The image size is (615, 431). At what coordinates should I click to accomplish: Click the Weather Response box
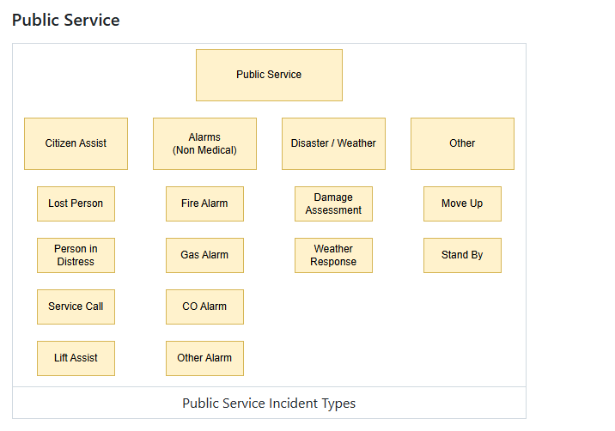[x=333, y=255]
